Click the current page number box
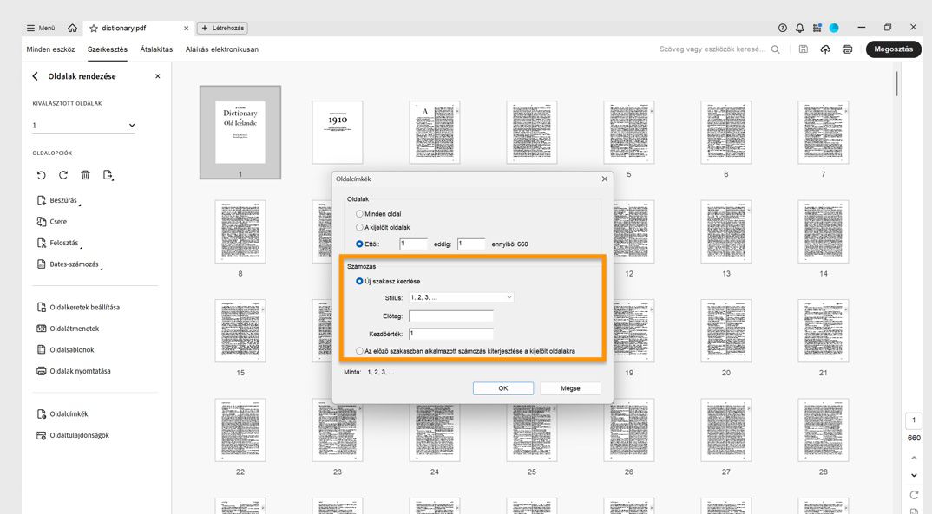Screen dimensions: 932x514 (x=914, y=420)
